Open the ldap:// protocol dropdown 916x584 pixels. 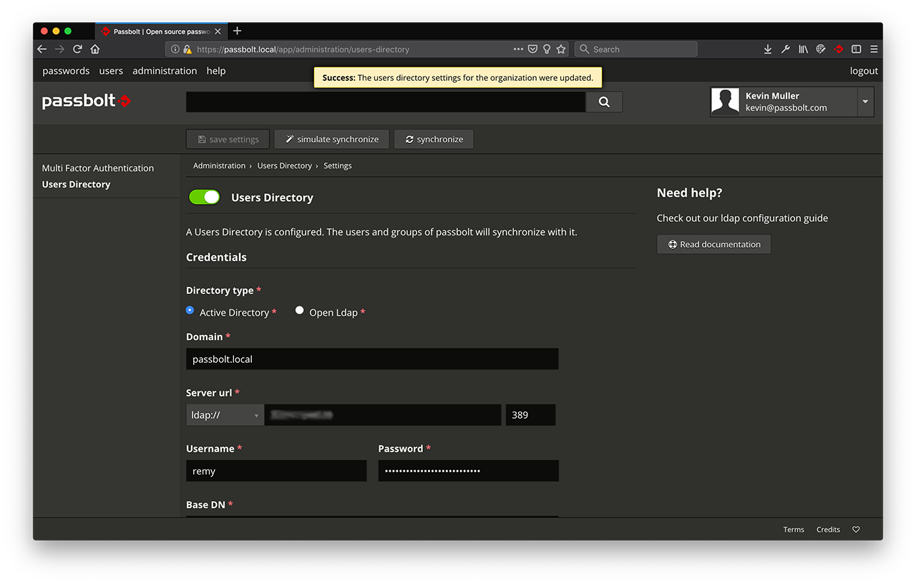[225, 415]
